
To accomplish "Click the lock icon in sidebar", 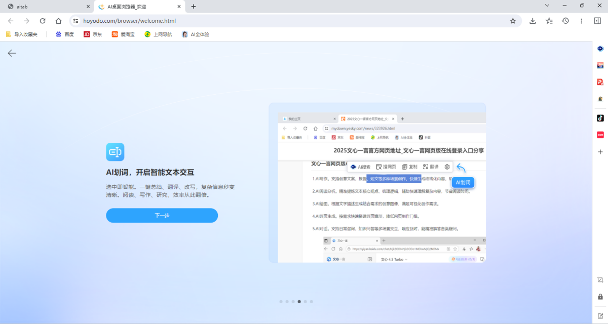I will point(600,297).
